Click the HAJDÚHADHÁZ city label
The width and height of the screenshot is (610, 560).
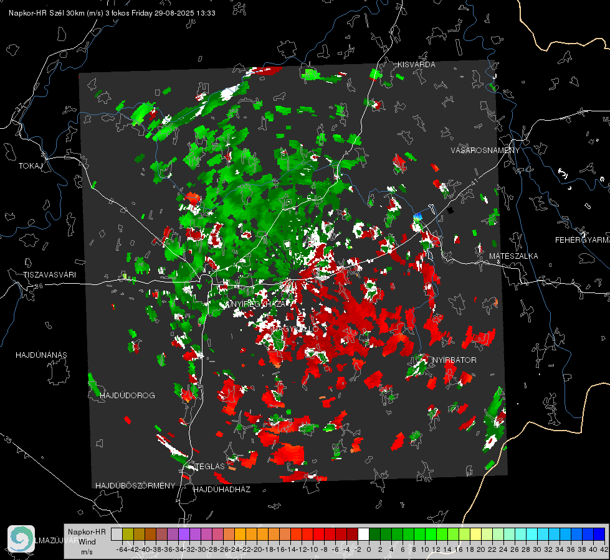pos(222,490)
